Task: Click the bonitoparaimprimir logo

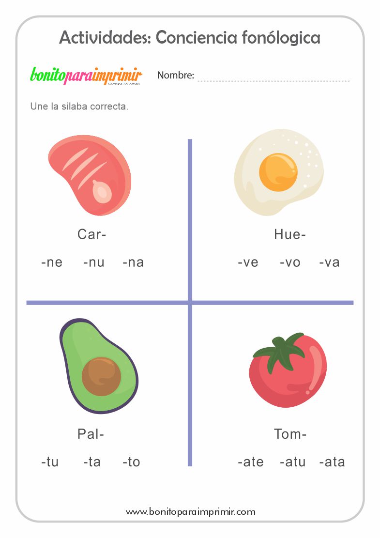Action: click(x=86, y=76)
